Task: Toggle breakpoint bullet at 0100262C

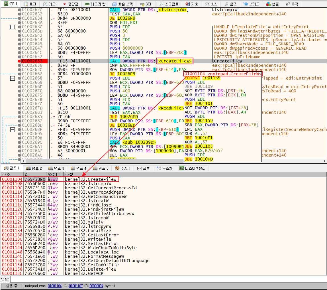Action: click(19, 10)
